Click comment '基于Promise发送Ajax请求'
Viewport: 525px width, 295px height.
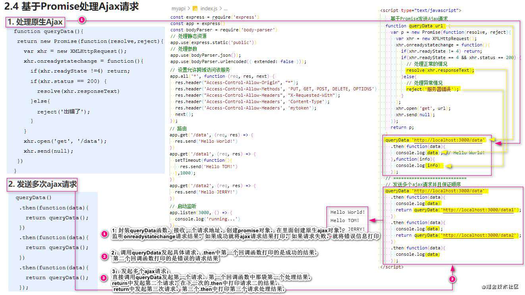coord(419,19)
